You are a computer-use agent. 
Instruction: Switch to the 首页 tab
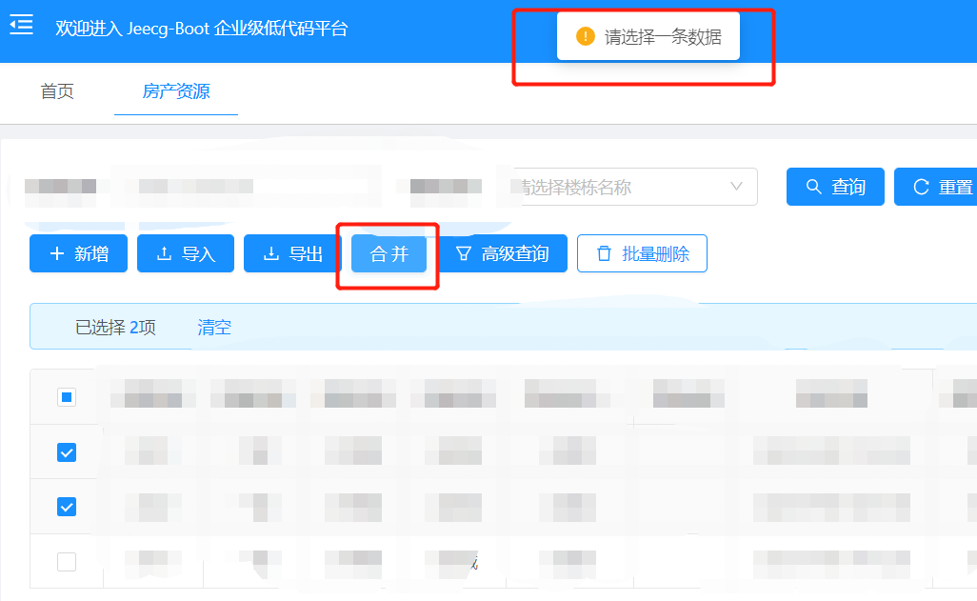(57, 91)
